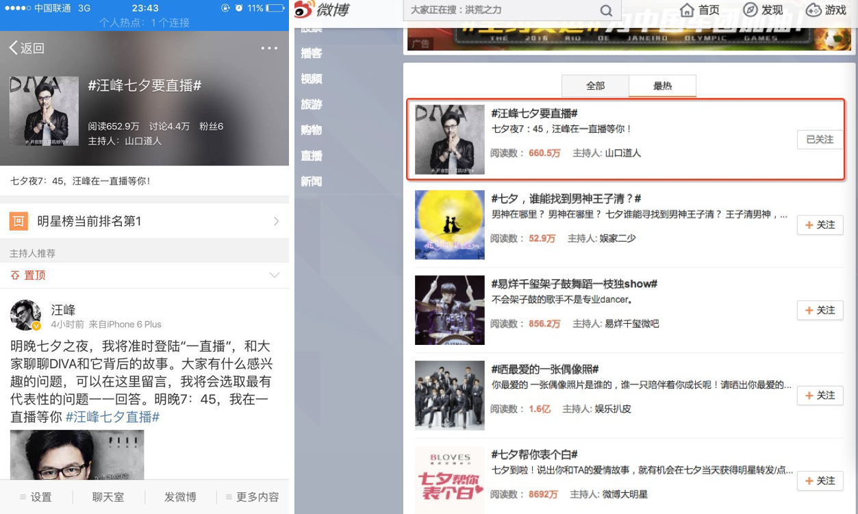The height and width of the screenshot is (514, 858).
Task: Follow the 晒最爱的一张偶像照 topic
Action: [820, 396]
